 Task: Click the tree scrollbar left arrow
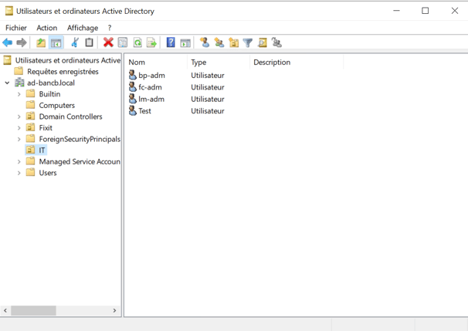click(x=5, y=310)
